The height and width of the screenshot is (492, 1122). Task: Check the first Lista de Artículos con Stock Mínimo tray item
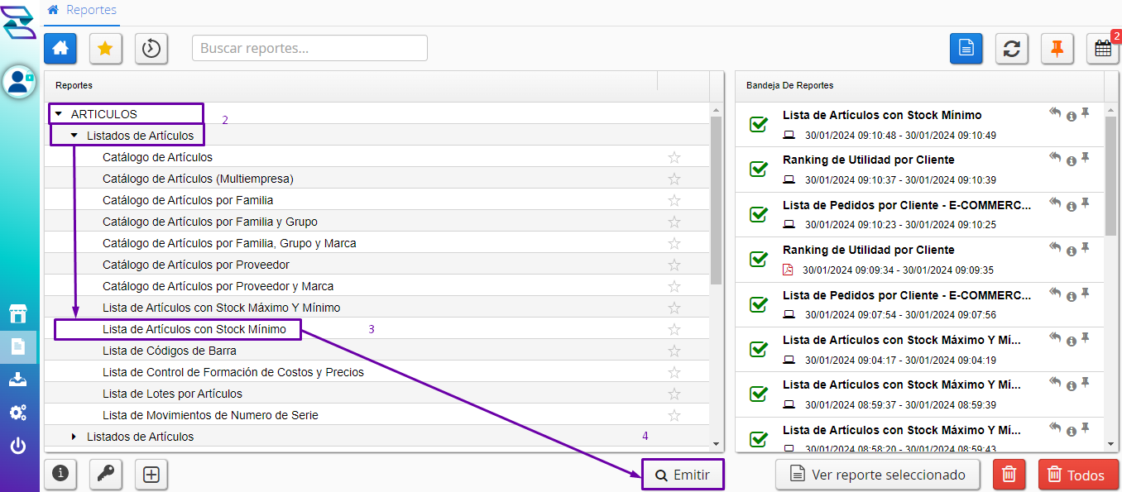point(758,124)
